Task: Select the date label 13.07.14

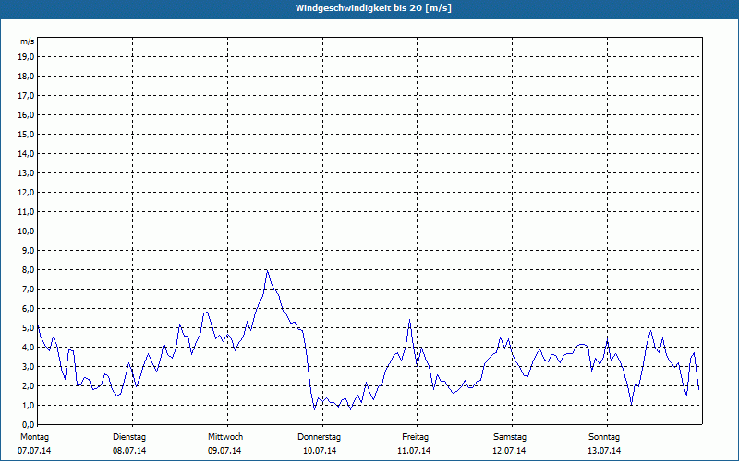Action: [604, 451]
